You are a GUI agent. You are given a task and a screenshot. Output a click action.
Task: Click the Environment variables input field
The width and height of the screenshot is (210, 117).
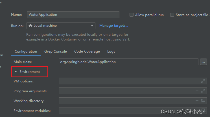coord(133,111)
